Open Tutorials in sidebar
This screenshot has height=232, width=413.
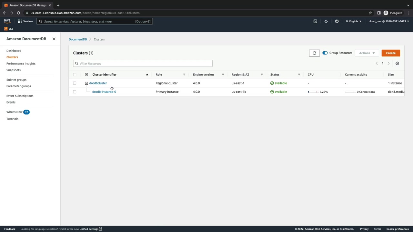point(12,119)
